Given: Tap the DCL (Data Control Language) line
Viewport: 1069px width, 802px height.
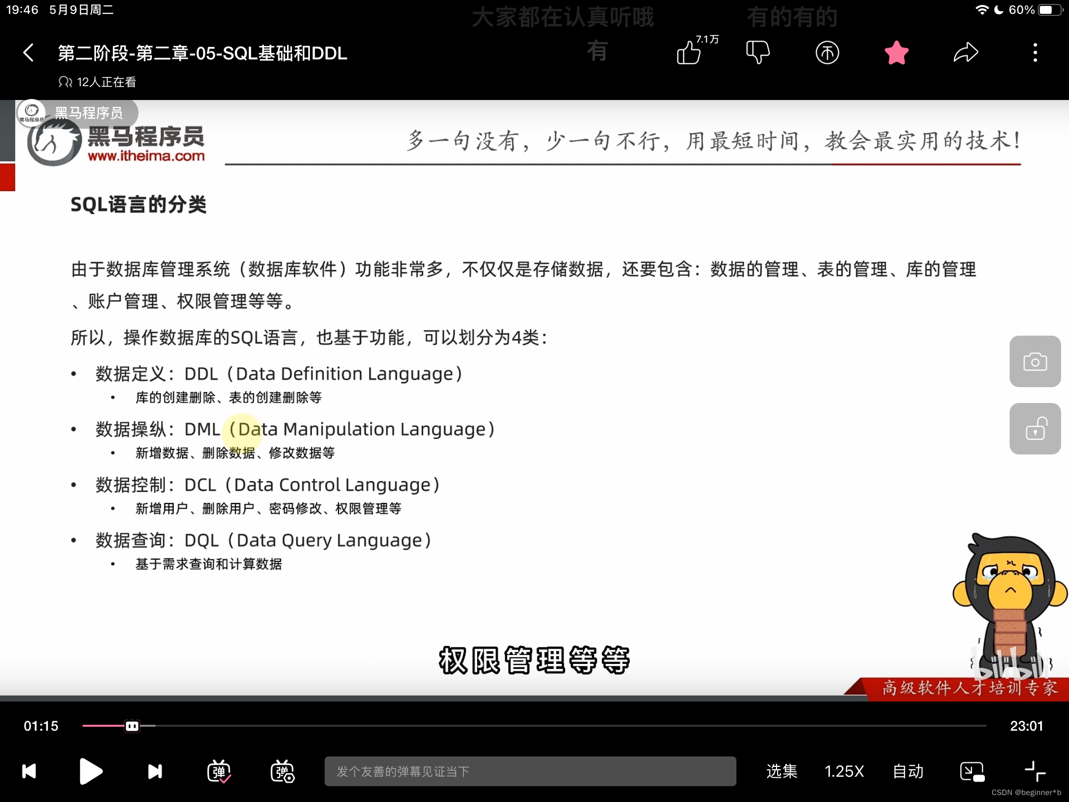Looking at the screenshot, I should coord(268,485).
